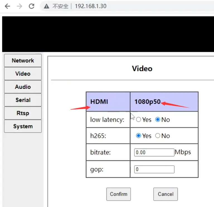The width and height of the screenshot is (214, 207).
Task: Click the Video page heading
Action: click(x=142, y=68)
